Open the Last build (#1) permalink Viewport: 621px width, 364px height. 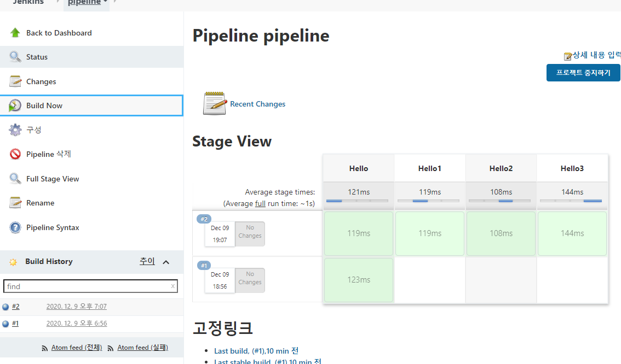(256, 351)
